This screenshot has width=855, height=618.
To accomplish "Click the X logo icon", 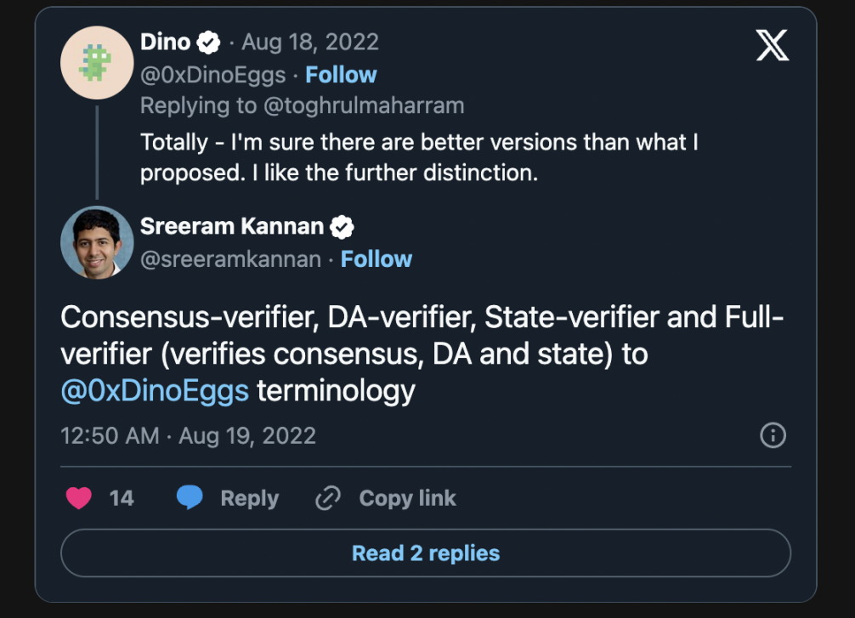I will (x=772, y=45).
